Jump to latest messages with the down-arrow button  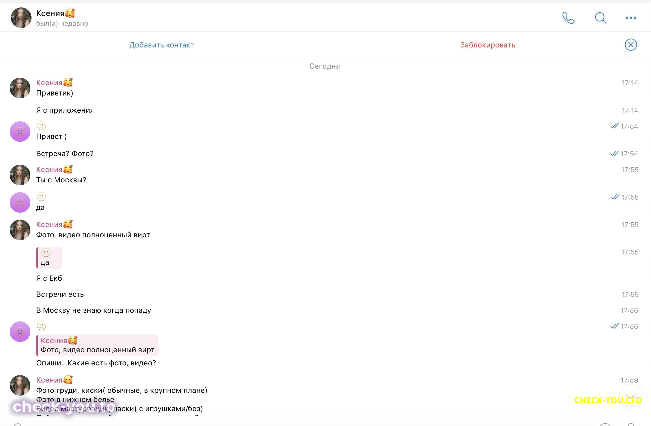630,395
